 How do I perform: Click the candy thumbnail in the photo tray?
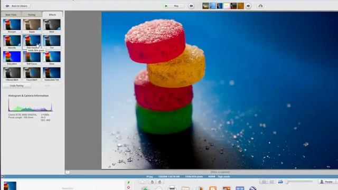pyautogui.click(x=10, y=186)
